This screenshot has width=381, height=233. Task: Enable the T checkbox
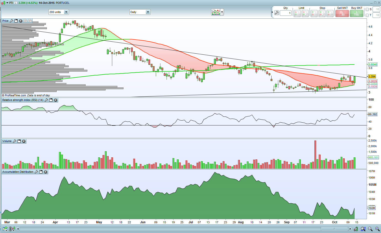pyautogui.click(x=367, y=15)
